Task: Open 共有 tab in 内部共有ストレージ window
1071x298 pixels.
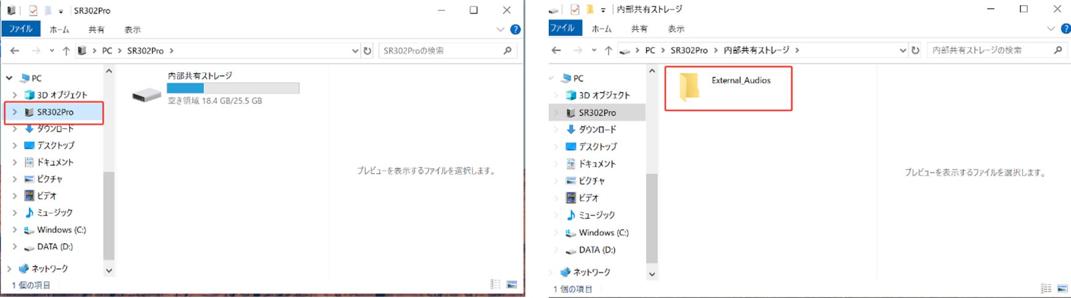Action: pos(639,29)
